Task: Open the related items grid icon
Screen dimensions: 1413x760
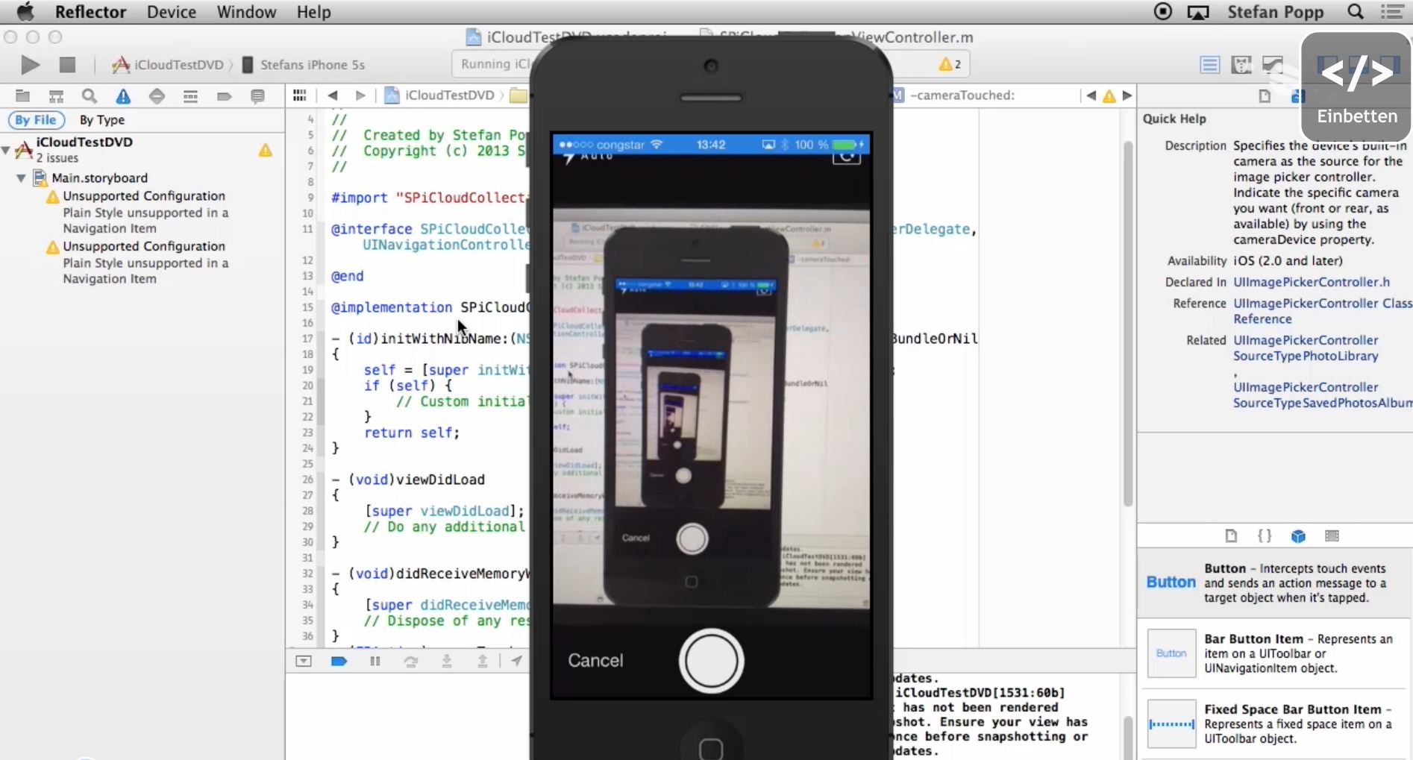Action: tap(300, 95)
